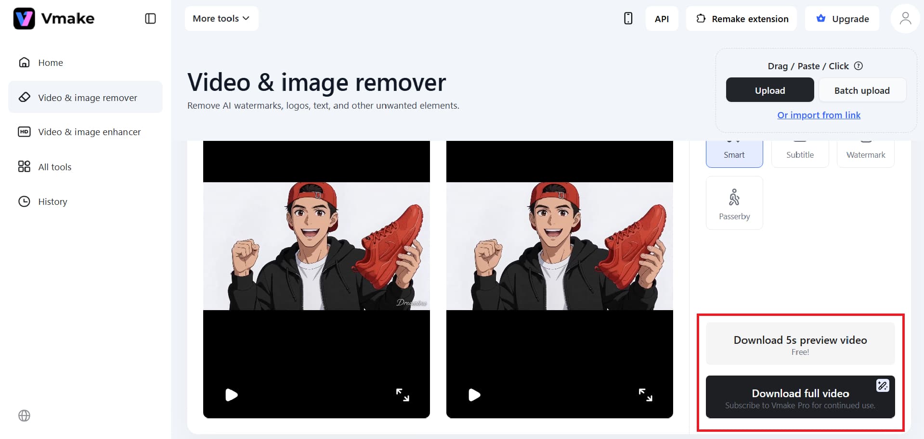Select the Passerby removal mode
This screenshot has height=439, width=924.
pos(734,203)
